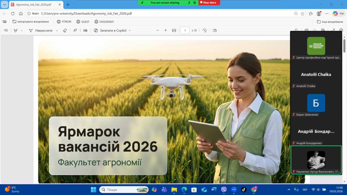Zoom out with the minus button
347x195 pixels.
click(158, 30)
